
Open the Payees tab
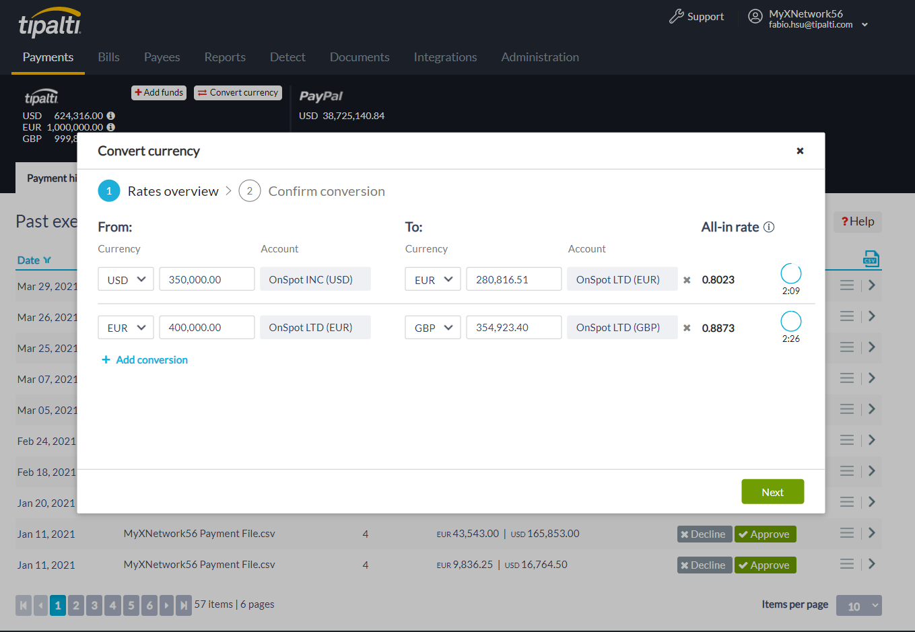(x=162, y=57)
